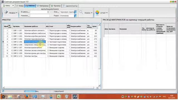Launch Firefox from the taskbar
This screenshot has width=178, height=100.
pos(27,97)
